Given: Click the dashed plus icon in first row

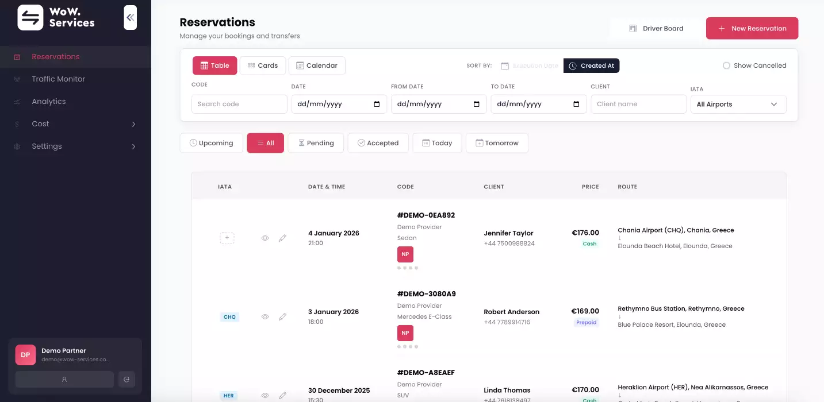Looking at the screenshot, I should point(227,238).
